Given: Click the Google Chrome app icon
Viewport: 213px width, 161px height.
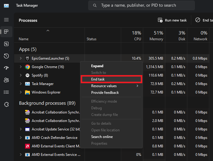Looking at the screenshot, I should coord(27,67).
